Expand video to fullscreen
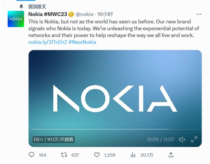This screenshot has width=210, height=164. point(194,140)
